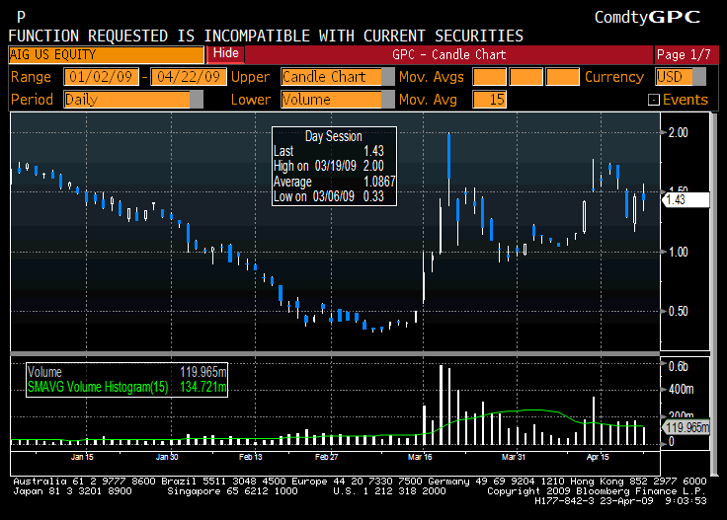Click the AIG US EQUITY security field
The height and width of the screenshot is (520, 727).
pyautogui.click(x=106, y=54)
